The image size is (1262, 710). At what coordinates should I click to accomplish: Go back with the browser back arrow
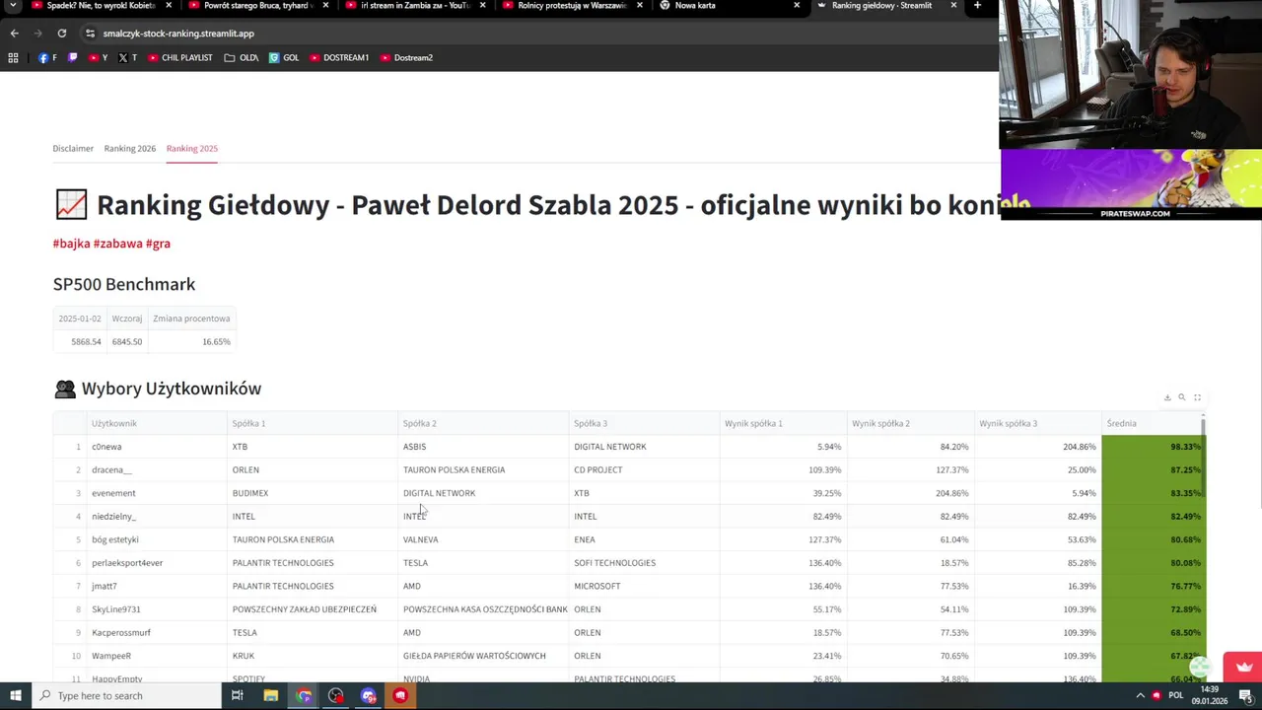tap(14, 34)
